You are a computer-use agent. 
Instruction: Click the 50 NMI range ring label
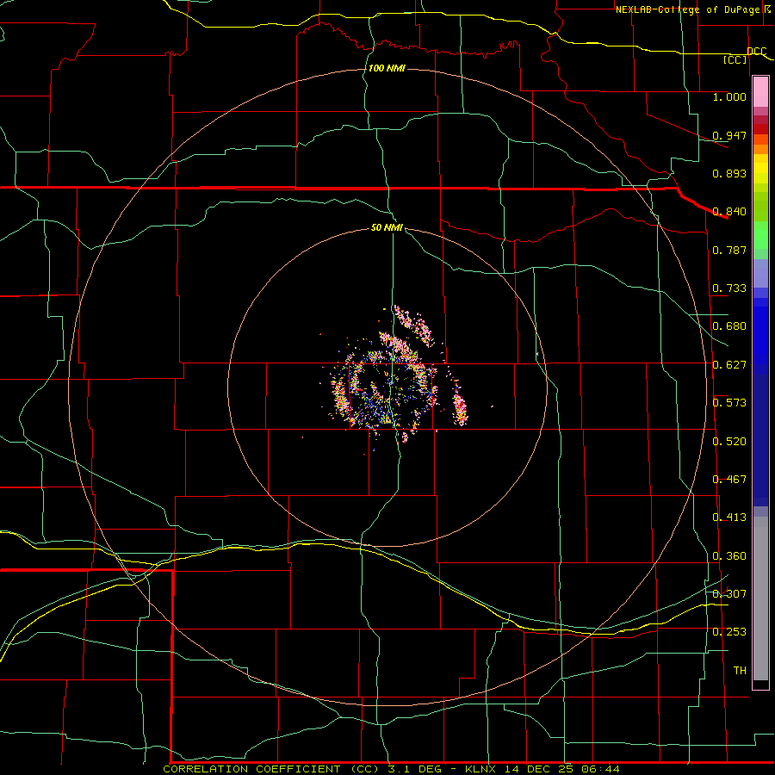tap(387, 227)
